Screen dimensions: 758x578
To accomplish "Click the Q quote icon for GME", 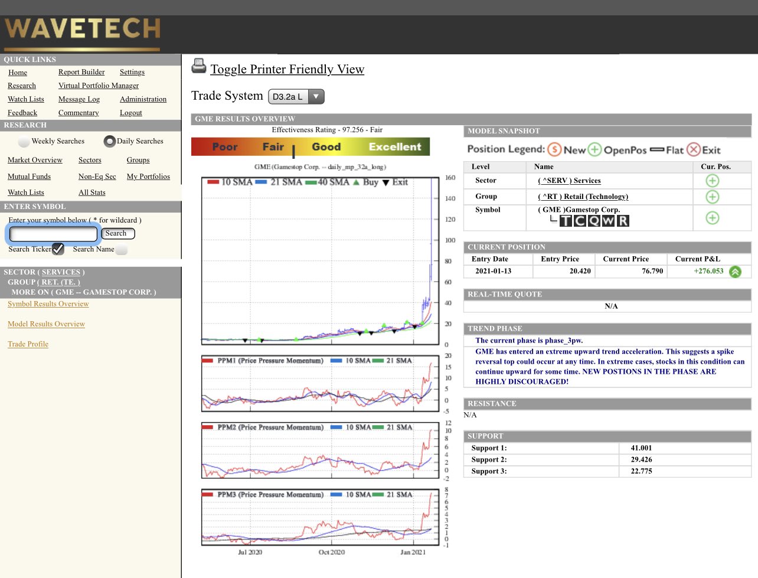I will pos(594,220).
